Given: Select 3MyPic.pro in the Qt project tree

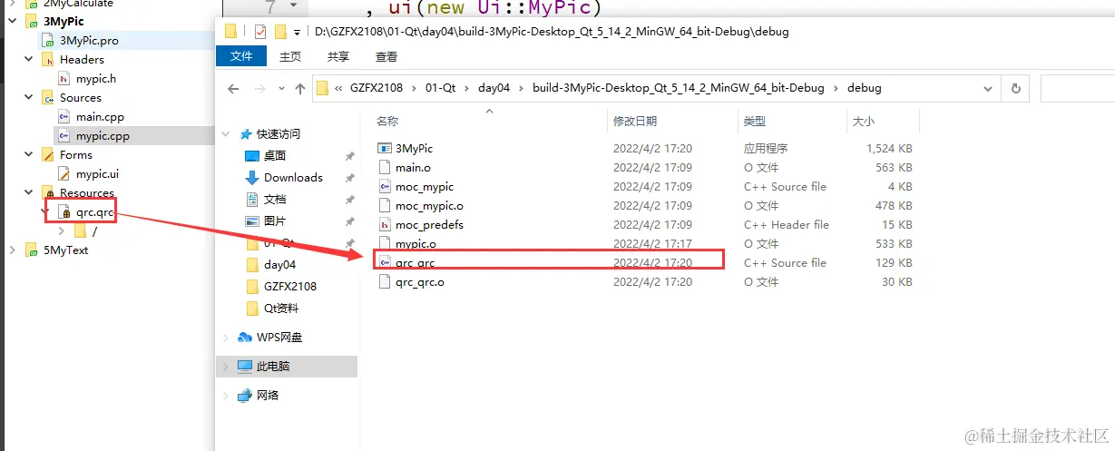Looking at the screenshot, I should pyautogui.click(x=89, y=41).
